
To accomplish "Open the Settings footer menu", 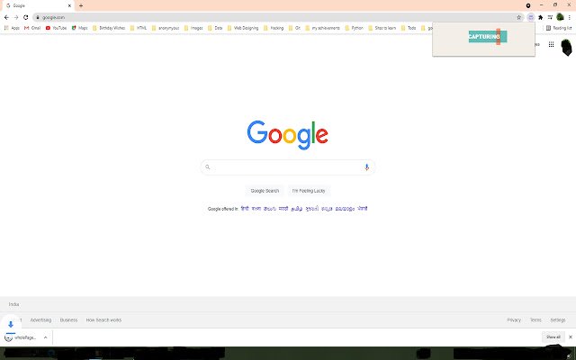I will [558, 320].
